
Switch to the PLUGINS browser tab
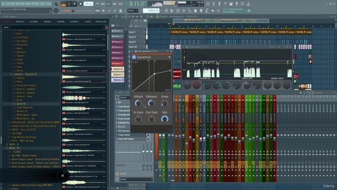click(x=34, y=22)
